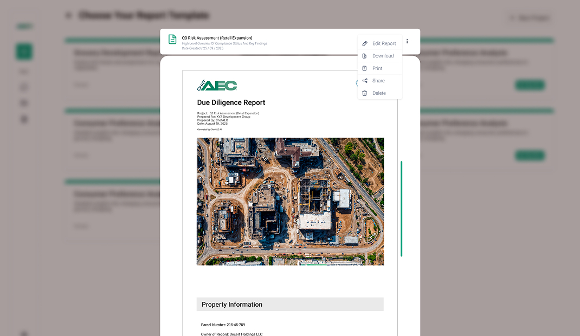Screen dimensions: 580x336
Task: Click the 'Property Information' section header
Action: click(290, 304)
